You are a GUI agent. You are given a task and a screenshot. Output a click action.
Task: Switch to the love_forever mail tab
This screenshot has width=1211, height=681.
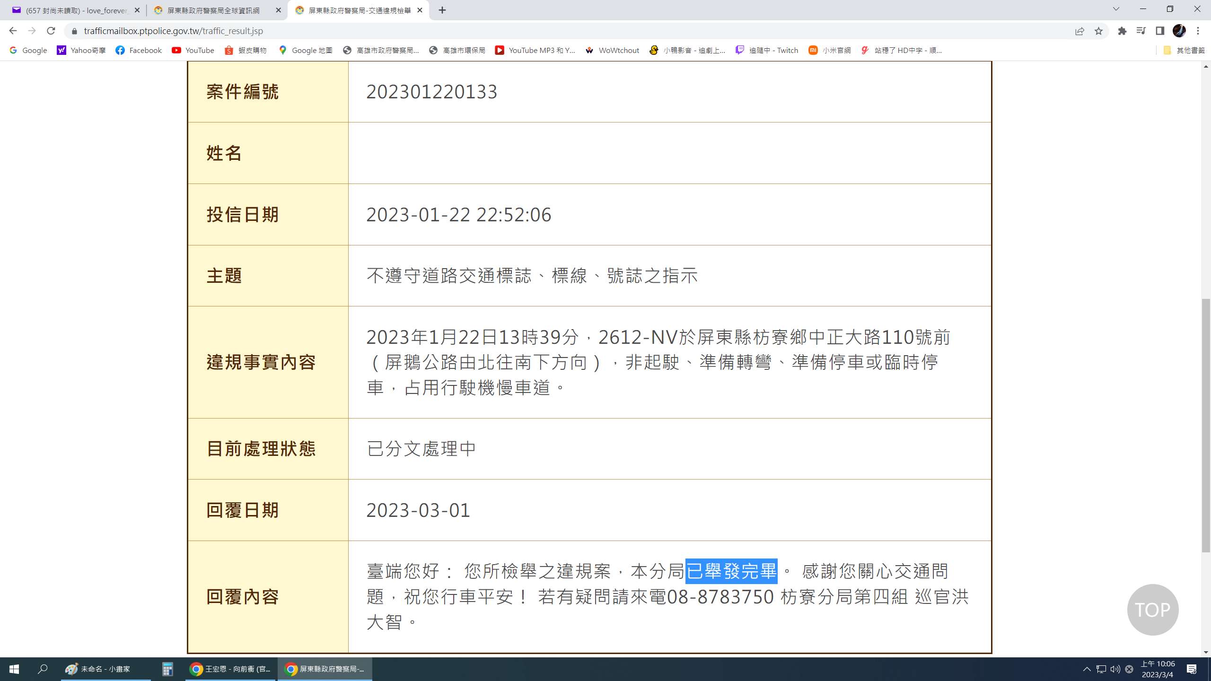coord(76,10)
